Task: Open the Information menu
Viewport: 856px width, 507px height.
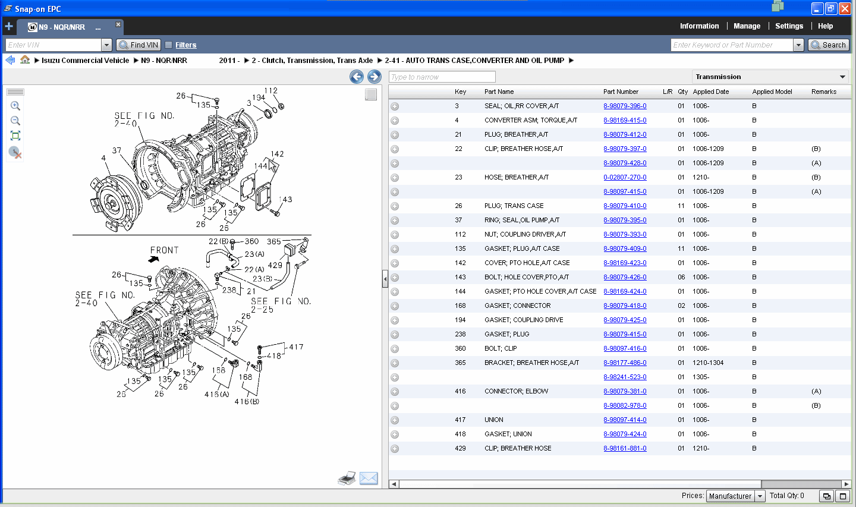Action: [x=699, y=26]
